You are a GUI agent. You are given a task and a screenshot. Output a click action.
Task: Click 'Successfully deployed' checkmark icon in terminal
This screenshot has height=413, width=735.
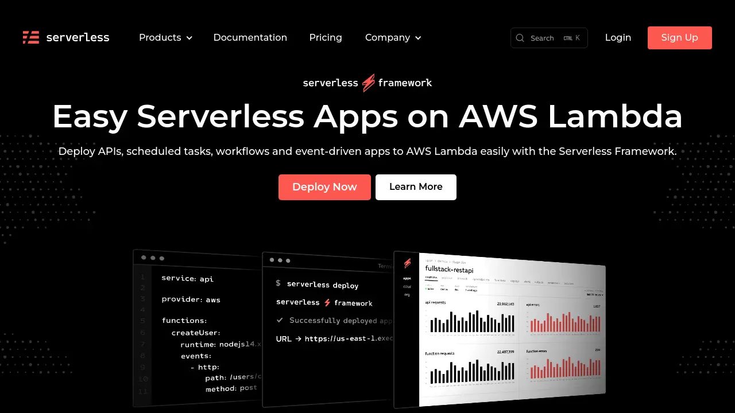pyautogui.click(x=280, y=320)
